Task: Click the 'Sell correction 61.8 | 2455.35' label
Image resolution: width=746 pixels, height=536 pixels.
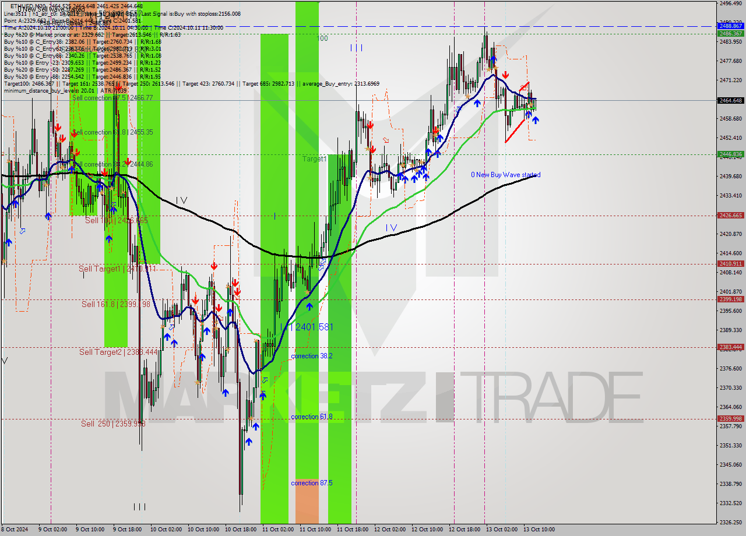Action: coord(112,132)
